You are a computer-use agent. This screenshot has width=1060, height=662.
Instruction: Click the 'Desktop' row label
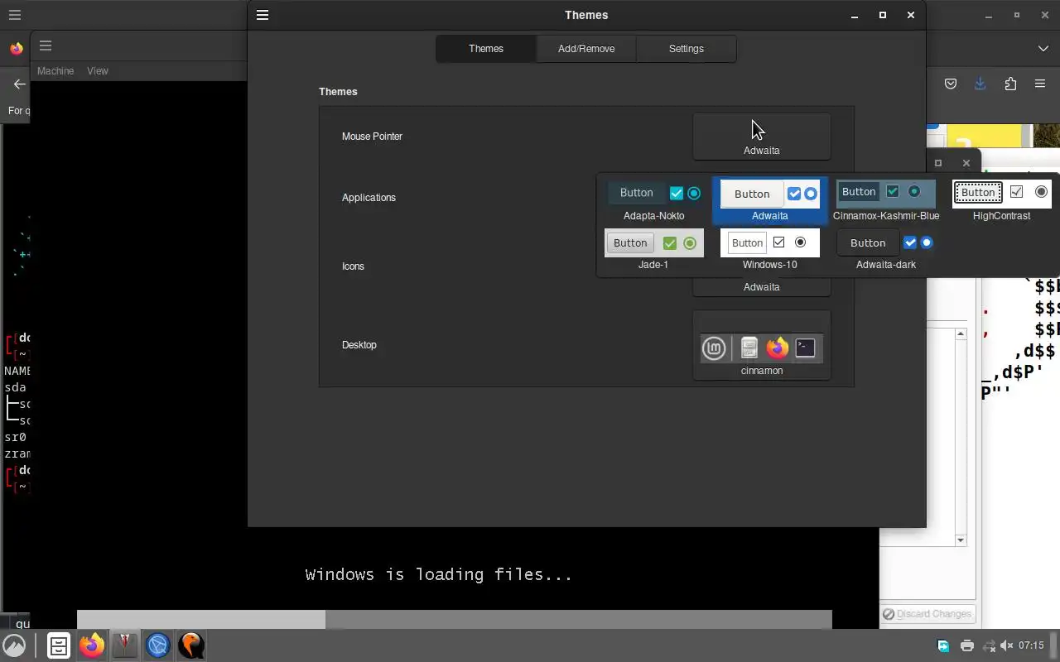(x=359, y=345)
